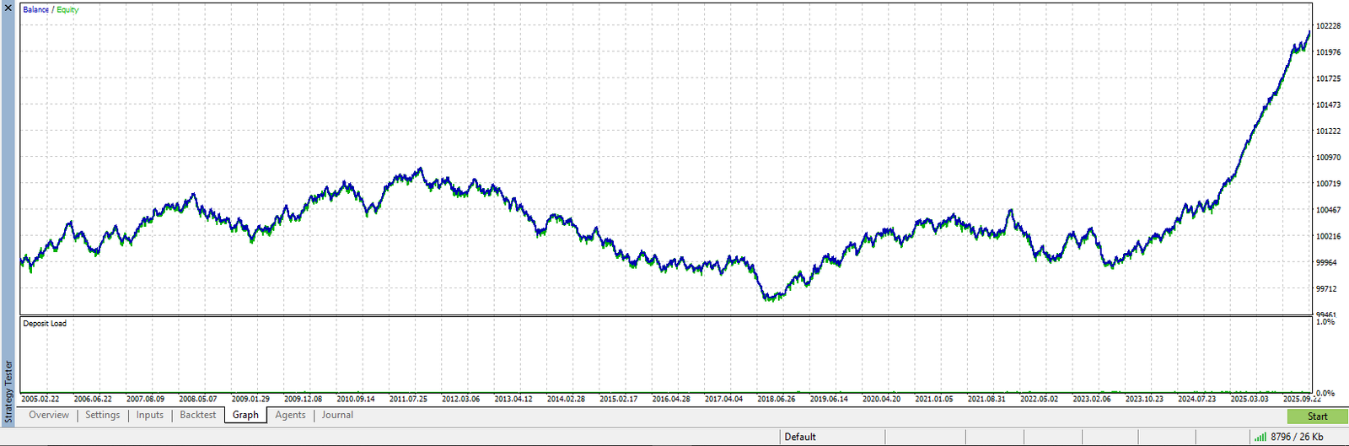
Task: Open the Agents tab
Action: (x=290, y=415)
